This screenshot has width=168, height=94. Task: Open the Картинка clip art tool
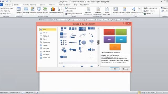tap(33, 10)
